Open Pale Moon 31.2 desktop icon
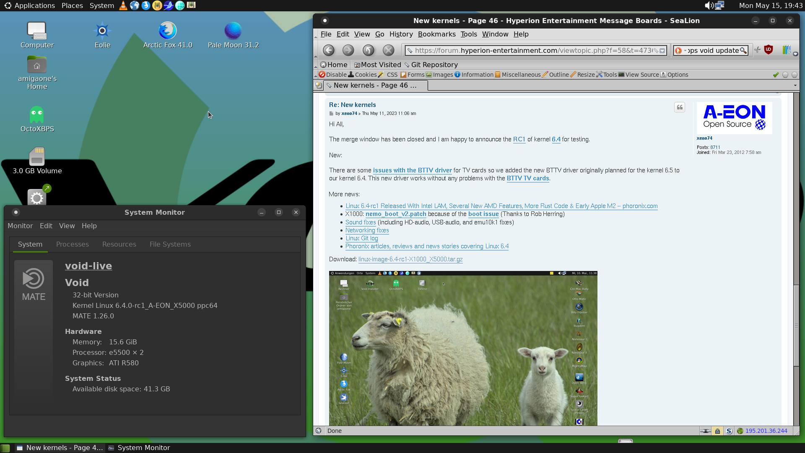The height and width of the screenshot is (453, 805). (x=233, y=35)
